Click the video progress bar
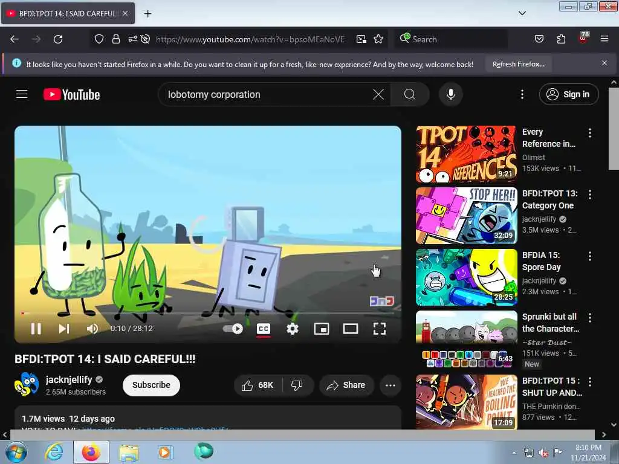 [x=208, y=314]
